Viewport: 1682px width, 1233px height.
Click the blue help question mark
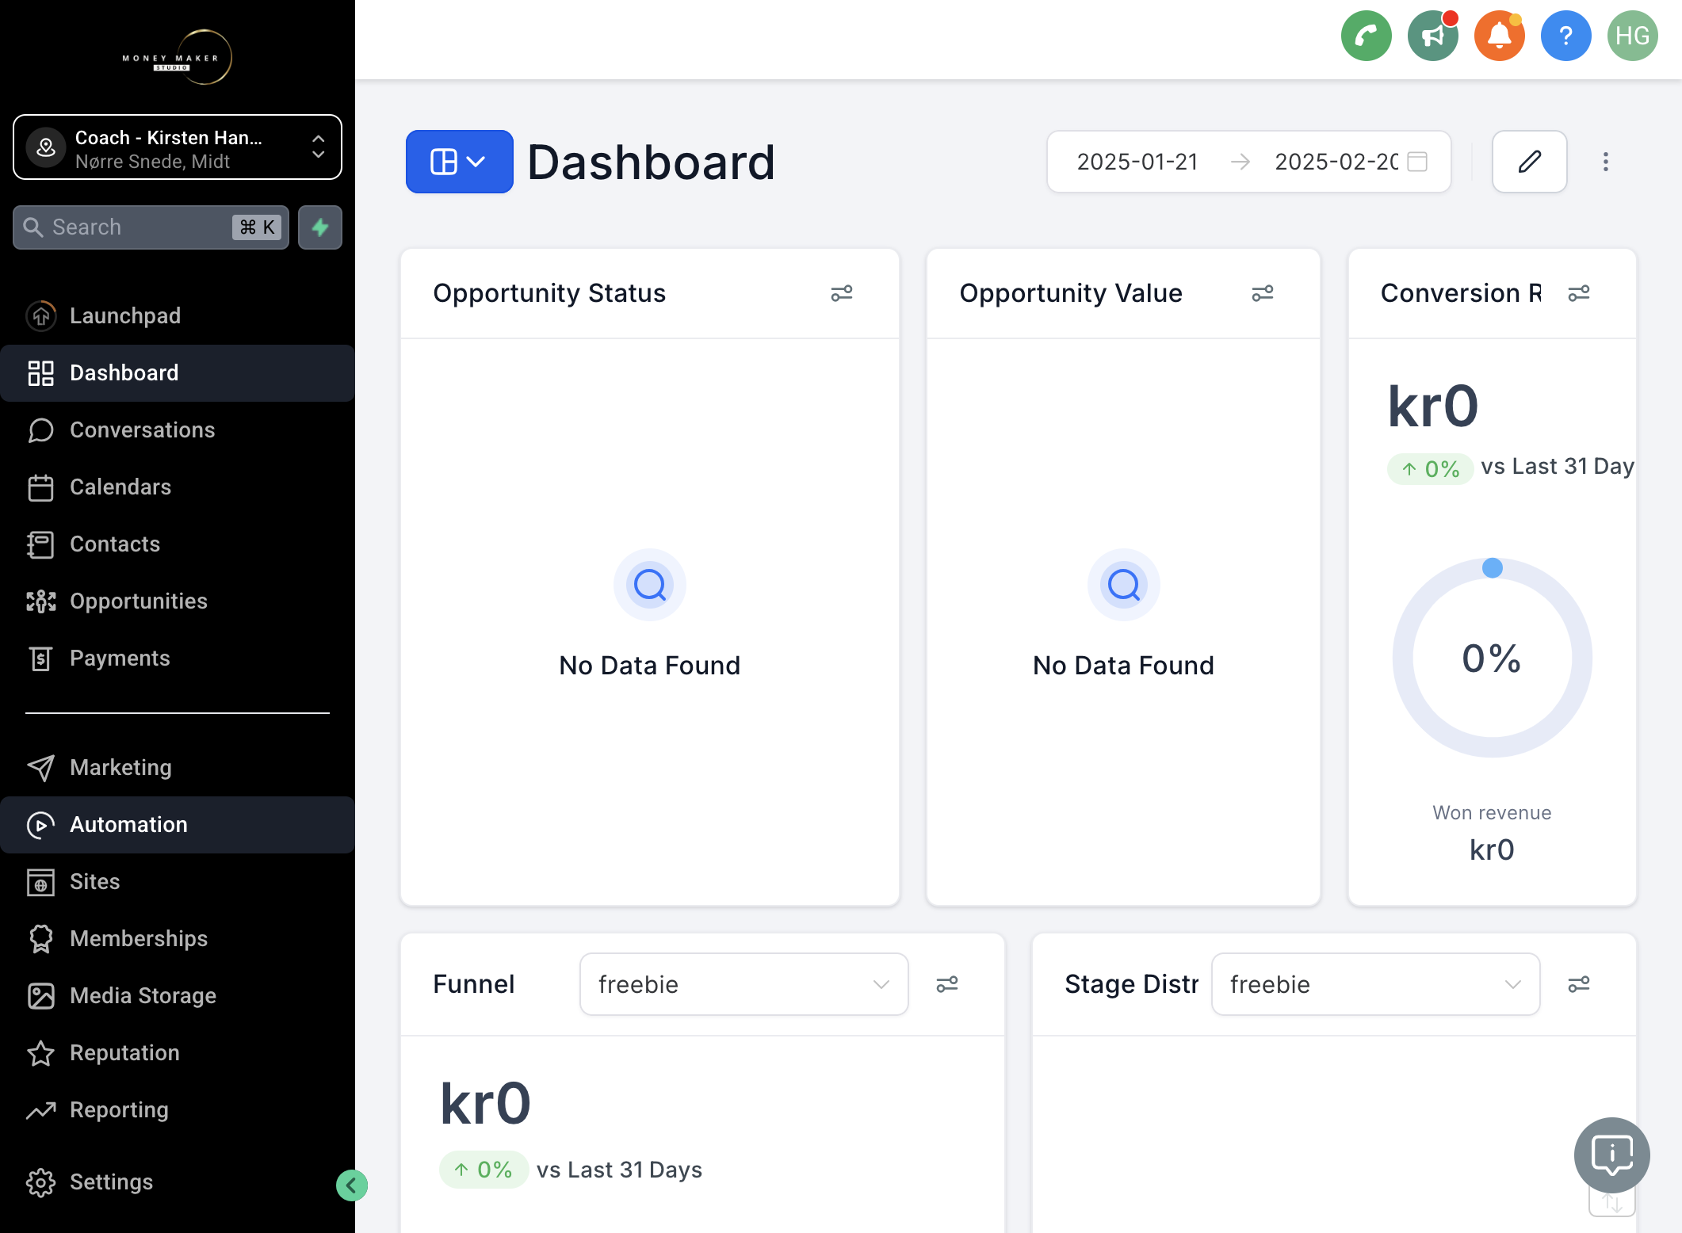(x=1565, y=36)
